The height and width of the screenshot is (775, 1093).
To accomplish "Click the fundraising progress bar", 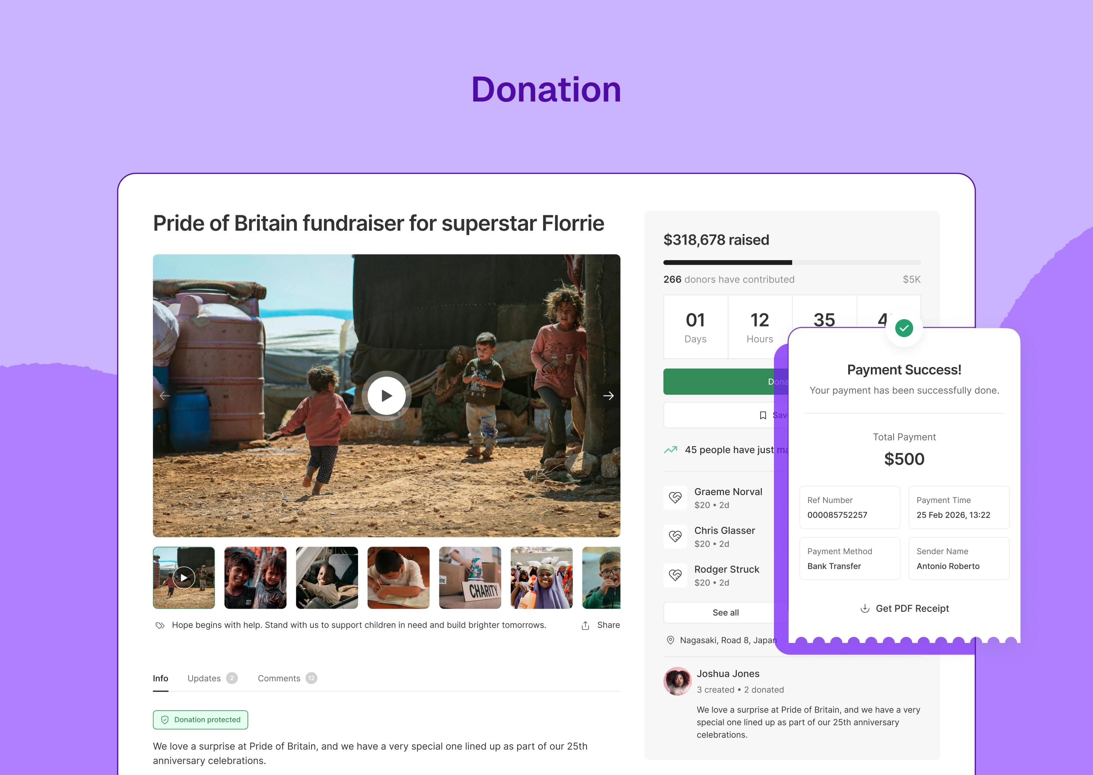I will [x=792, y=262].
